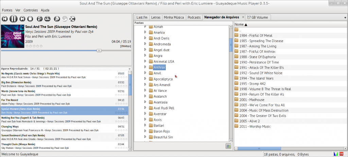Click the file list horizontal scrollbar thumb
Screen dimensions: 348x157
point(259,149)
